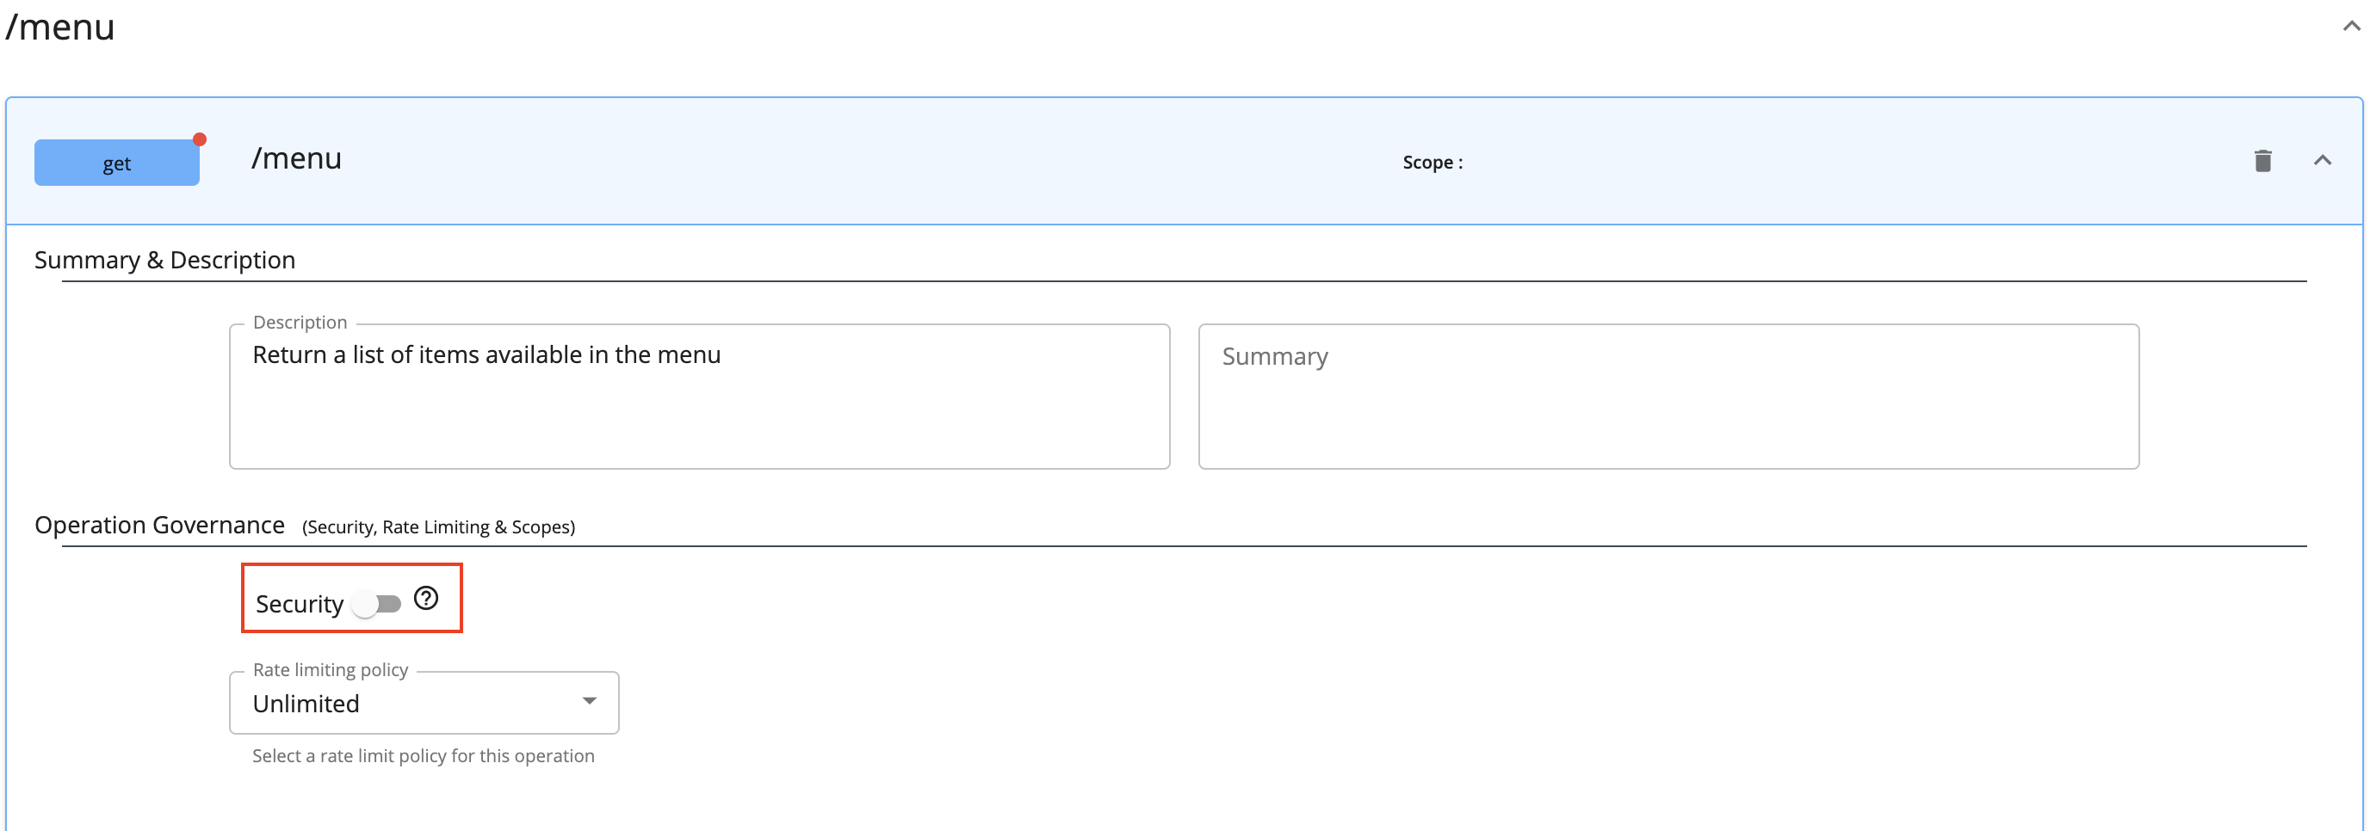Collapse the top-level /menu resource section
This screenshot has width=2370, height=831.
click(2351, 27)
